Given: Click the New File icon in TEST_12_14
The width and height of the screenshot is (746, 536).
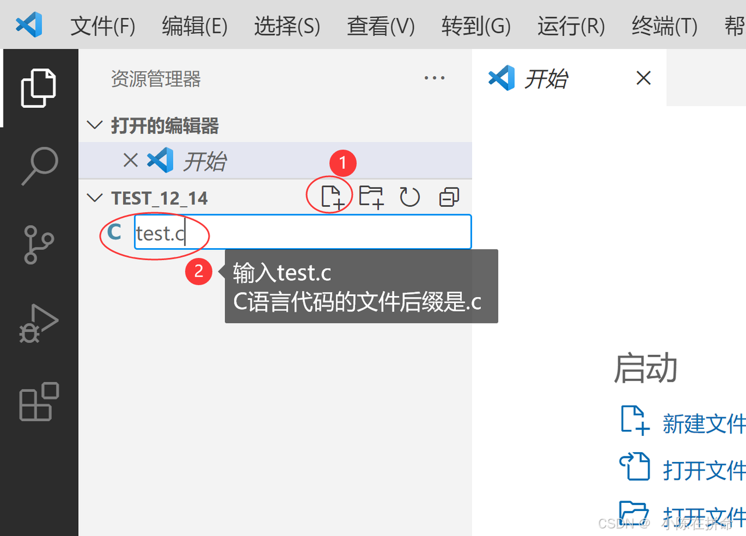Looking at the screenshot, I should coord(333,197).
